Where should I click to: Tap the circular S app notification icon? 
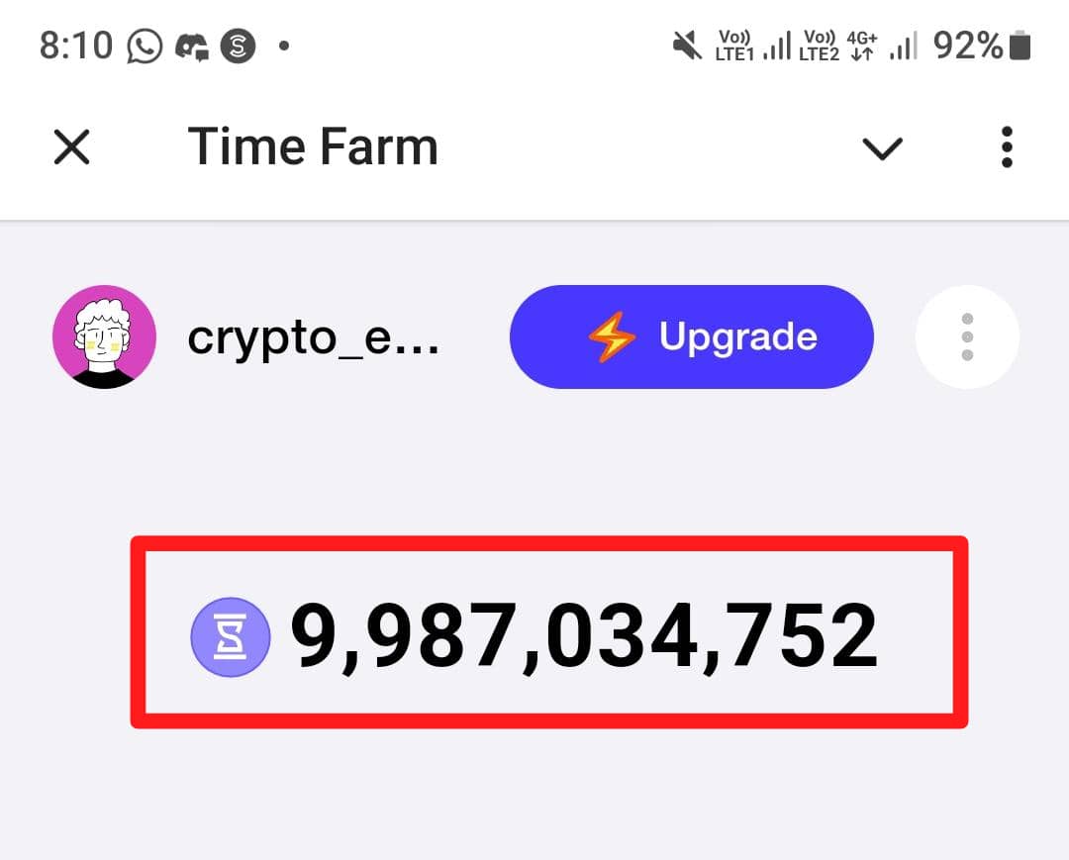tap(238, 47)
